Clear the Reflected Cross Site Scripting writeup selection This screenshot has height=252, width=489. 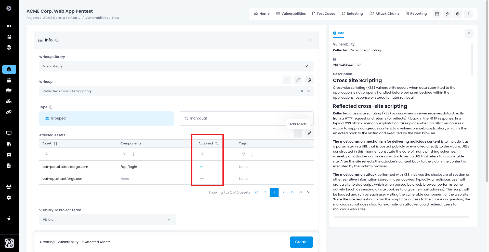pos(302,91)
